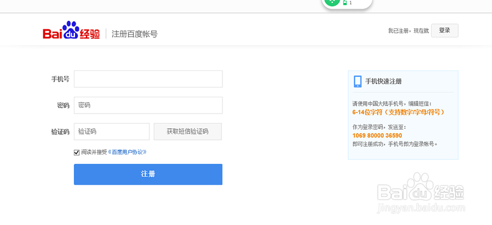Click the 获取短信验证码 button
This screenshot has width=492, height=225.
click(188, 132)
